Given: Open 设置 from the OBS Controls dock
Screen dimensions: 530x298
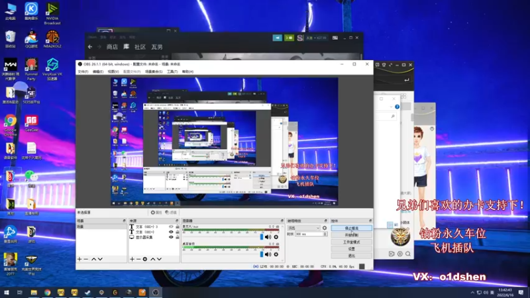Looking at the screenshot, I should 352,249.
